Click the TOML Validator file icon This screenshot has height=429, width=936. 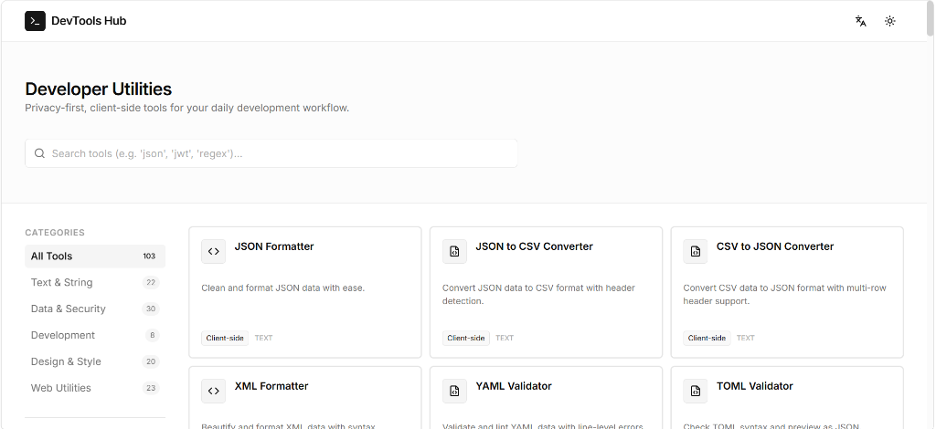(696, 391)
